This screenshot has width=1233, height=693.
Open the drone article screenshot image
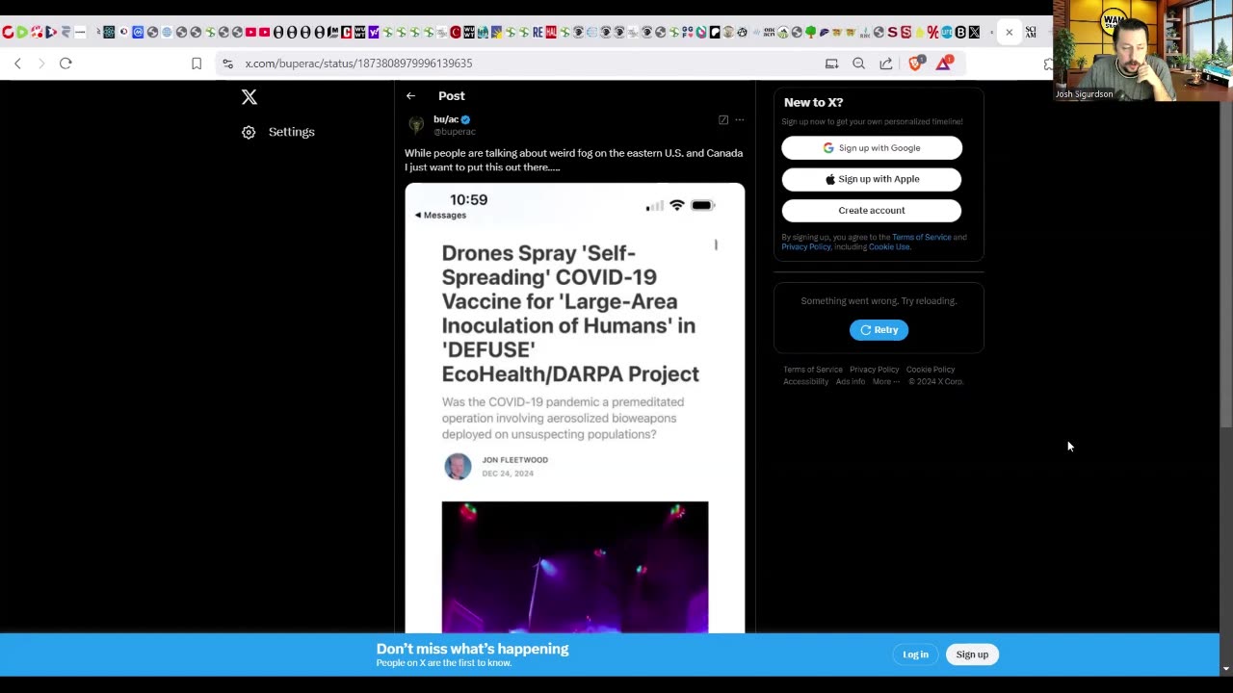(x=575, y=408)
